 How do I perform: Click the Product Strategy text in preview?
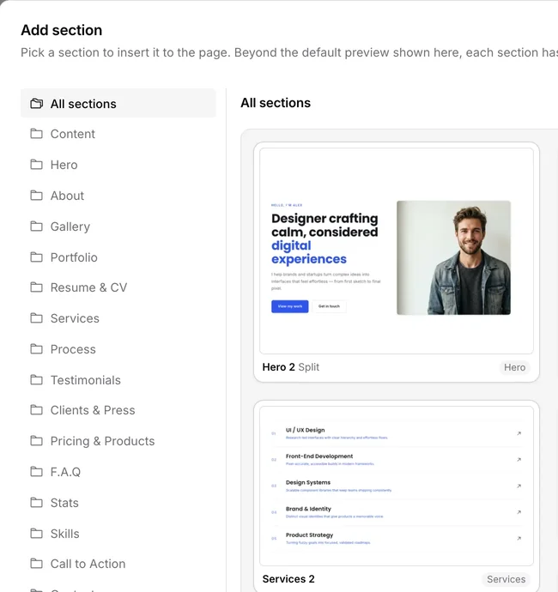pyautogui.click(x=309, y=535)
